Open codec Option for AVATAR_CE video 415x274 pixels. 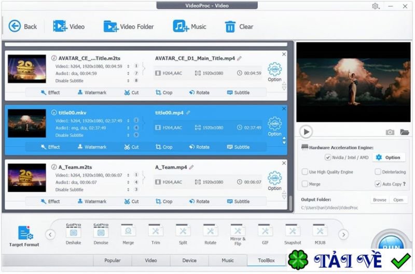click(x=274, y=72)
